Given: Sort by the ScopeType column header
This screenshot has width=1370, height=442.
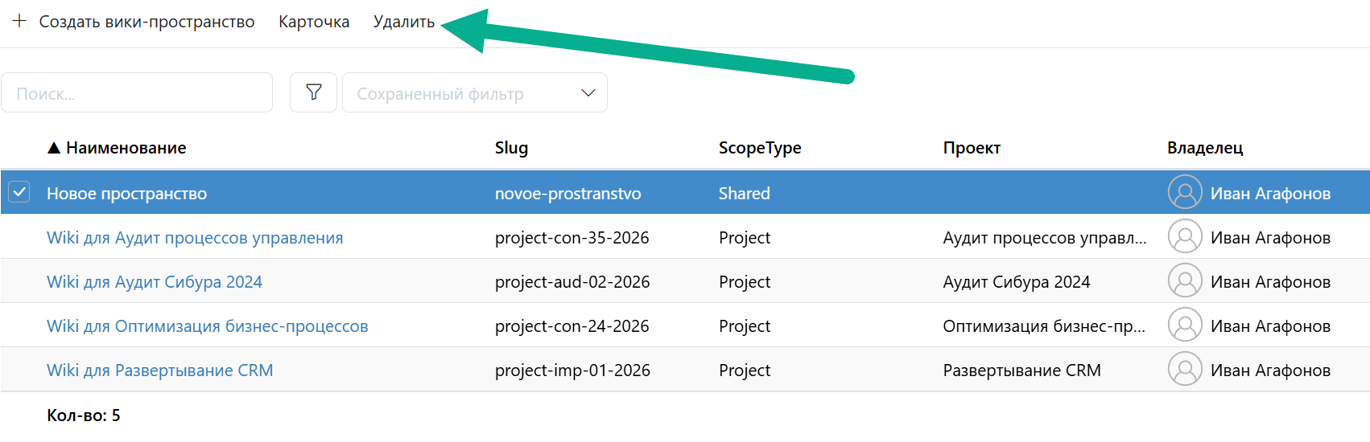Looking at the screenshot, I should [x=759, y=148].
